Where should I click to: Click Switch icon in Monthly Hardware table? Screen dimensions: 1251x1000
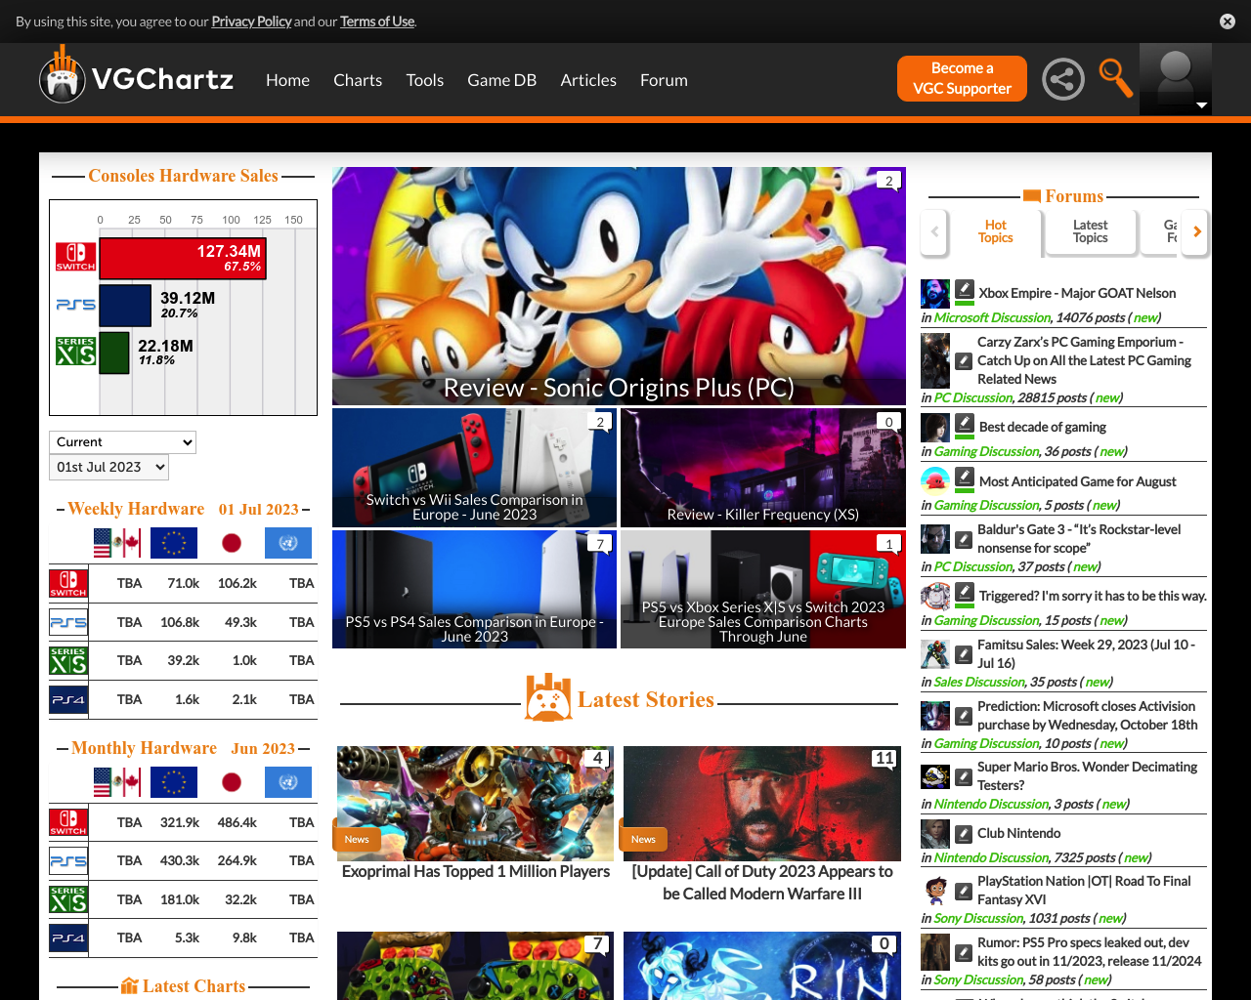[68, 822]
